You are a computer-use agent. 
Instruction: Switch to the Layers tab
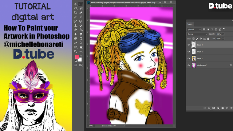click(x=190, y=24)
